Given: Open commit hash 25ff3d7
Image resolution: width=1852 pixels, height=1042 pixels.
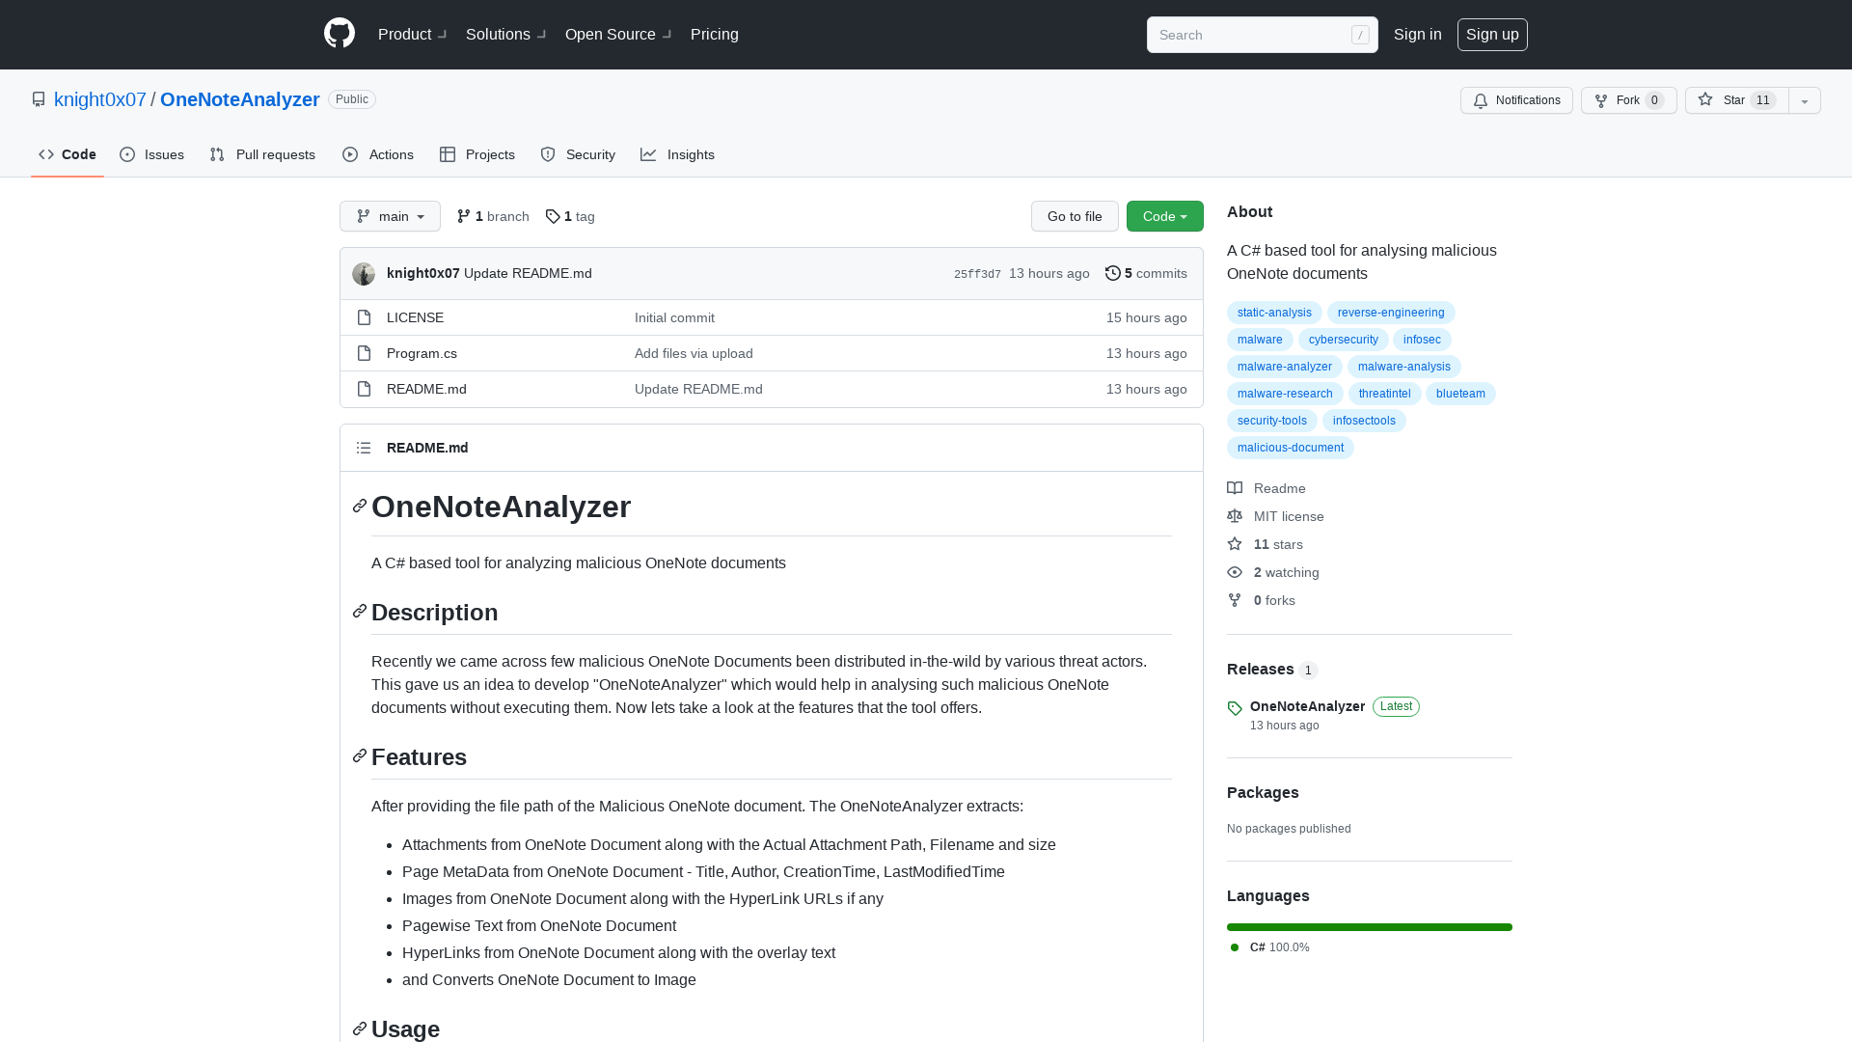Looking at the screenshot, I should tap(977, 274).
